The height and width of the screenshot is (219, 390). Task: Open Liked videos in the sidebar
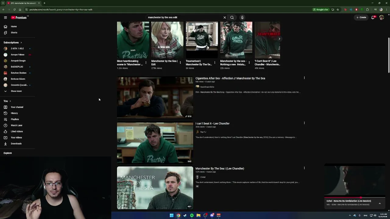[17, 131]
